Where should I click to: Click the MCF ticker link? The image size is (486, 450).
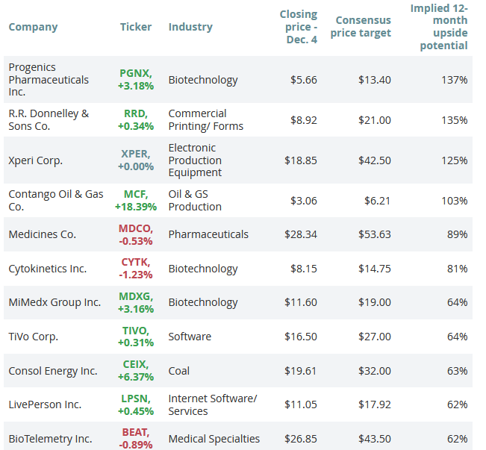[135, 194]
